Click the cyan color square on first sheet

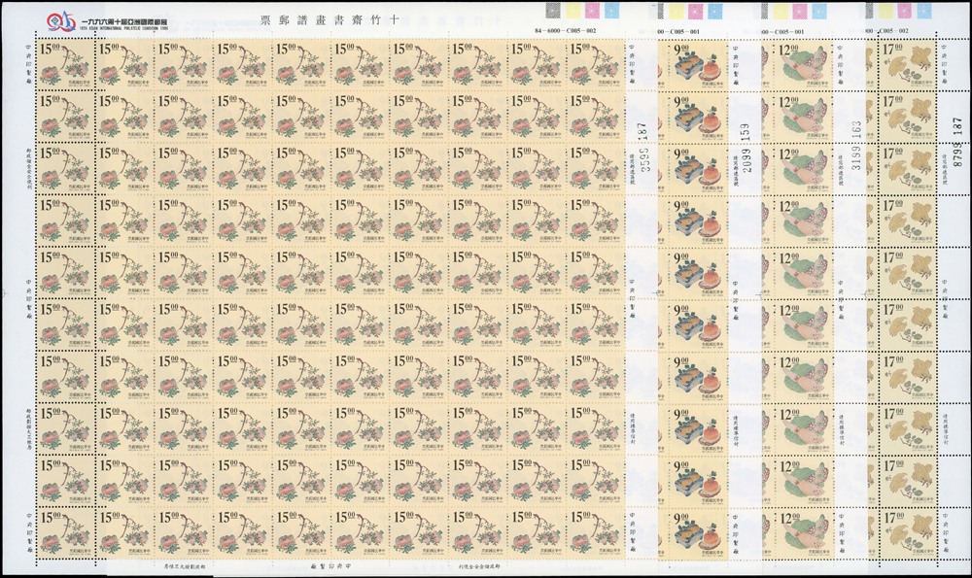(610, 11)
